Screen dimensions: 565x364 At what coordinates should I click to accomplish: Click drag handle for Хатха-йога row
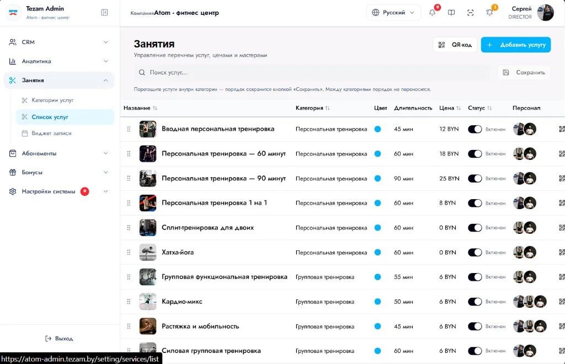click(129, 253)
